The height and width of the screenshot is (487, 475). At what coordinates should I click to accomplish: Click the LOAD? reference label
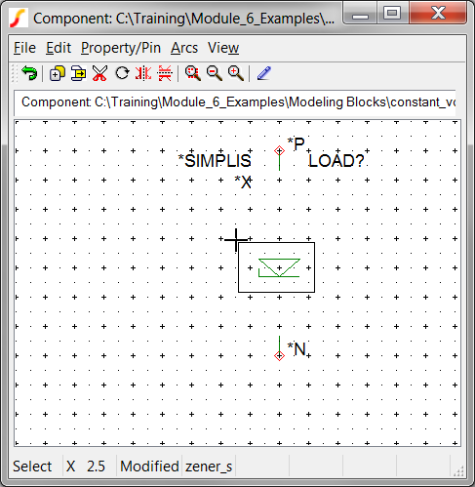336,161
